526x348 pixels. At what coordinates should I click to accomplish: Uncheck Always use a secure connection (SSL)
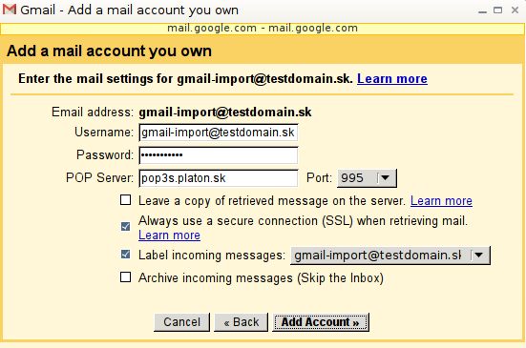click(125, 226)
